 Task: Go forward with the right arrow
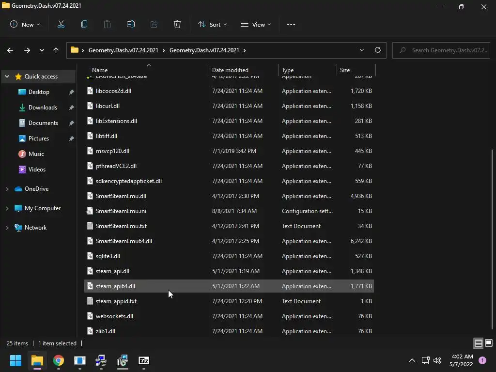tap(27, 50)
